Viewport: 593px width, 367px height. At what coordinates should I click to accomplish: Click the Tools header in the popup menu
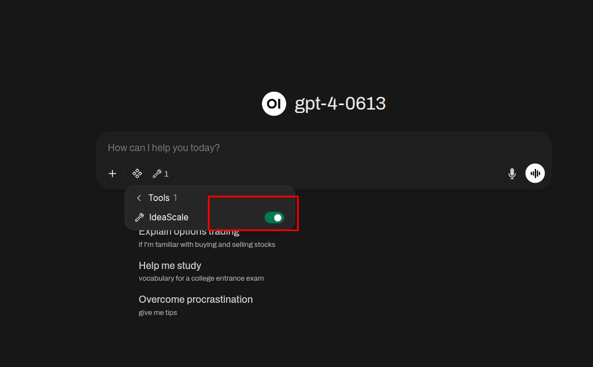point(159,198)
